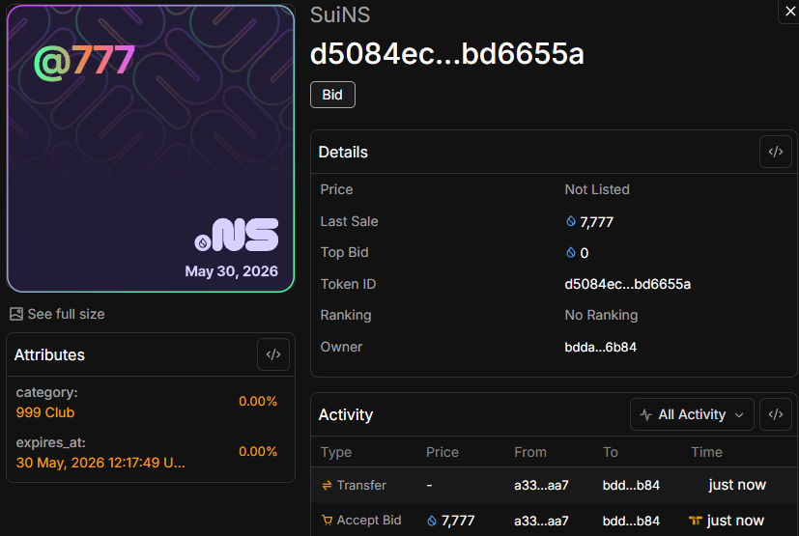This screenshot has height=536, width=799.
Task: Select Token ID value d5084ec...bd6655a in Details
Action: (627, 284)
